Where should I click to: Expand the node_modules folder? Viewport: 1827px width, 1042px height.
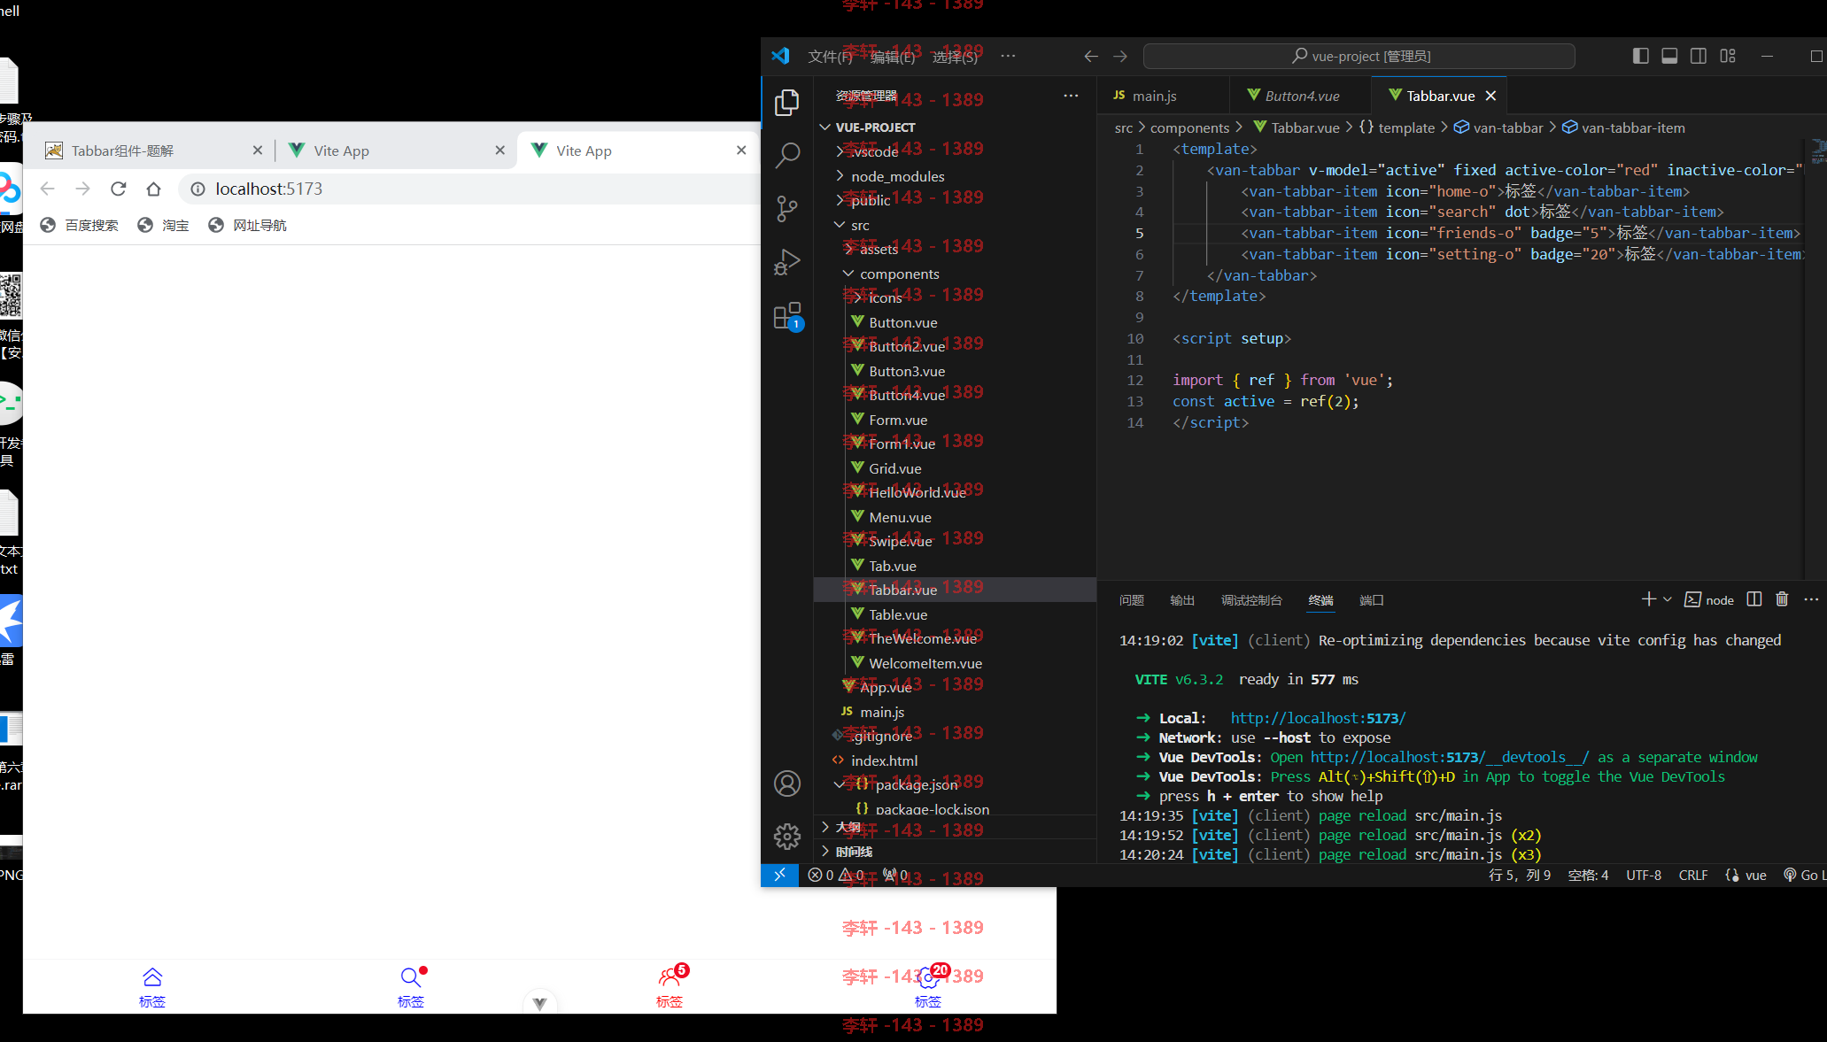(x=897, y=176)
